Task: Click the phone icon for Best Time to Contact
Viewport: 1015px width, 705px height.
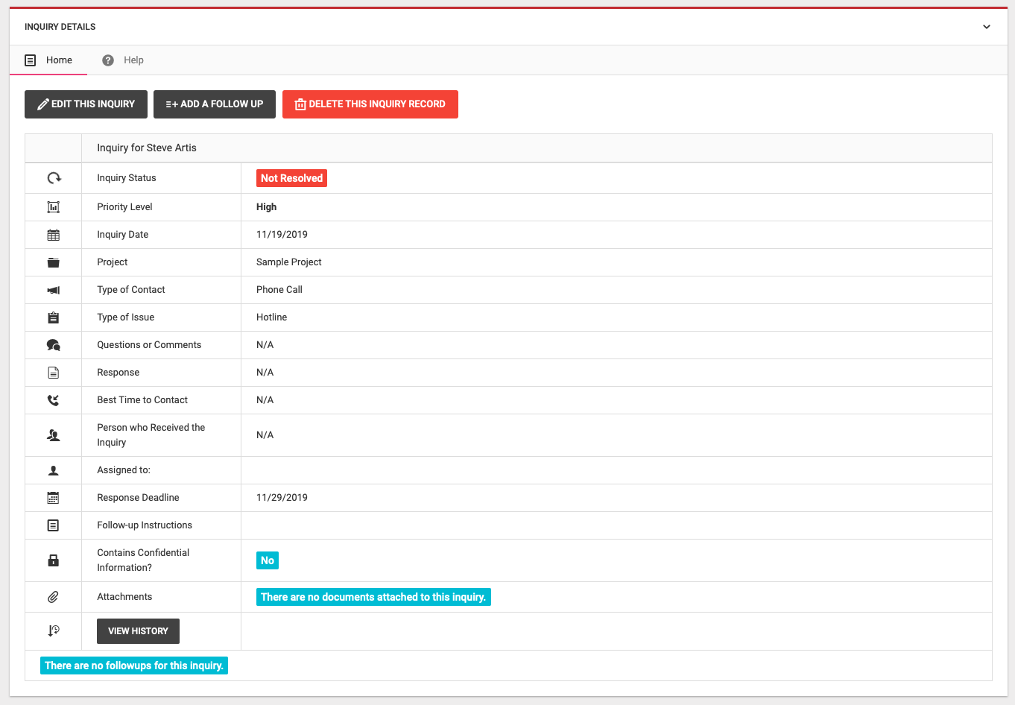Action: (54, 400)
